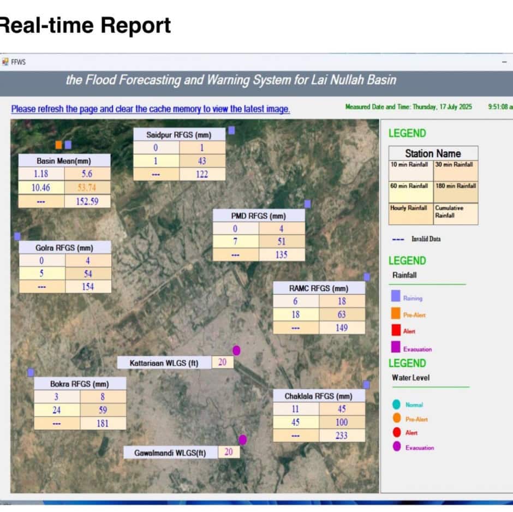
Task: Click the Basin Mean(mm) table header
Action: (x=64, y=161)
